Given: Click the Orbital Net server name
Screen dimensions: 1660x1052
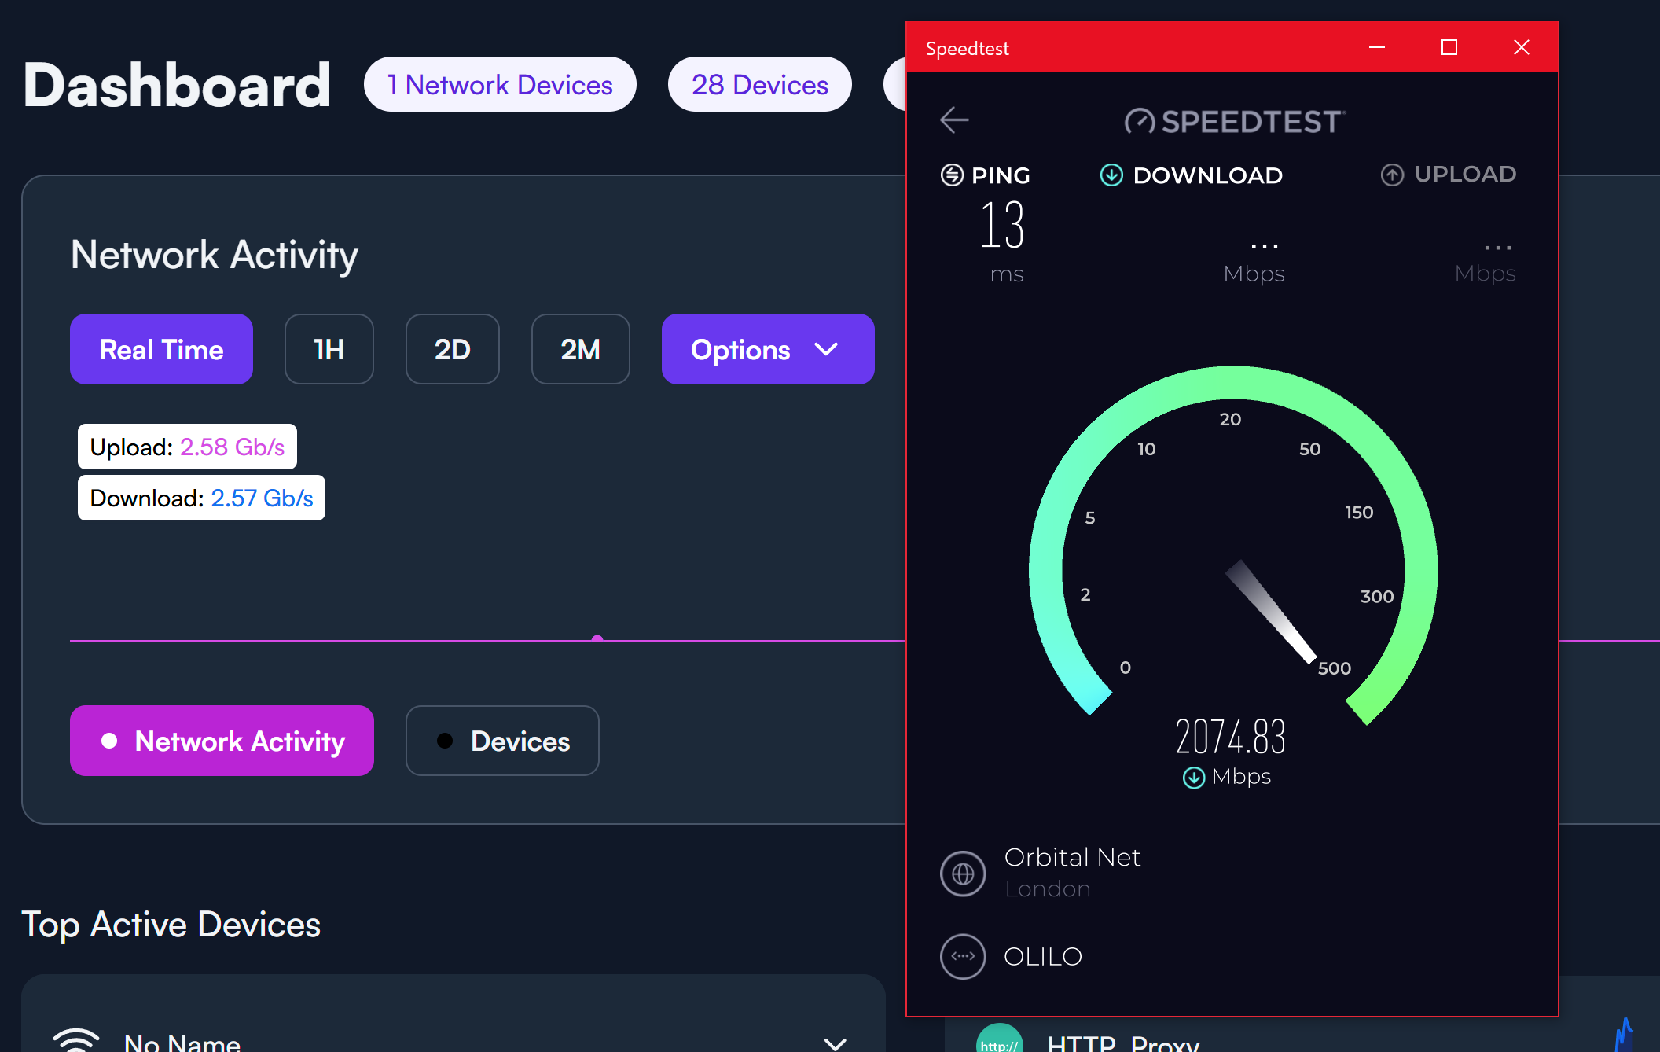Looking at the screenshot, I should pyautogui.click(x=1072, y=857).
